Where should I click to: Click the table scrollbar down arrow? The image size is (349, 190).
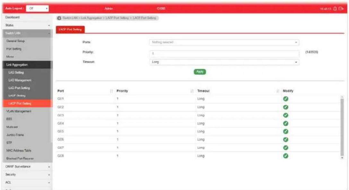point(342,158)
